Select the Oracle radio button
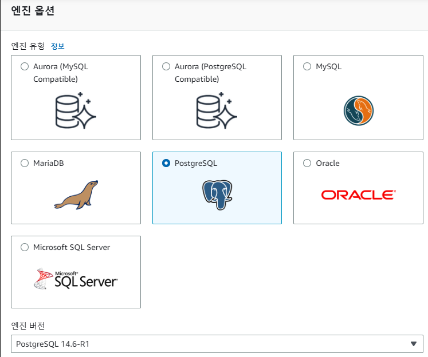The height and width of the screenshot is (357, 428). click(307, 163)
